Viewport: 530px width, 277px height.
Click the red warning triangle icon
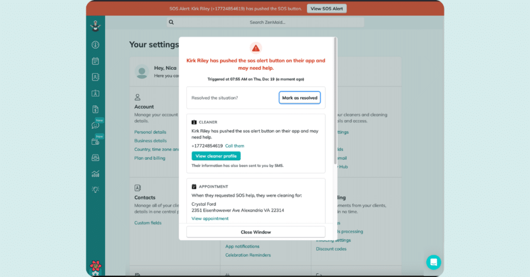256,48
